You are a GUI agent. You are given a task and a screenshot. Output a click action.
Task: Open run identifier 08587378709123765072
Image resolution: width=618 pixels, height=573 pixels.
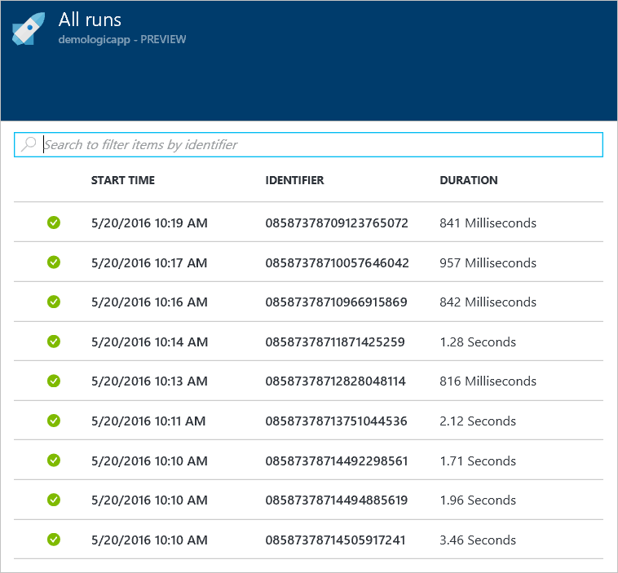coord(336,223)
